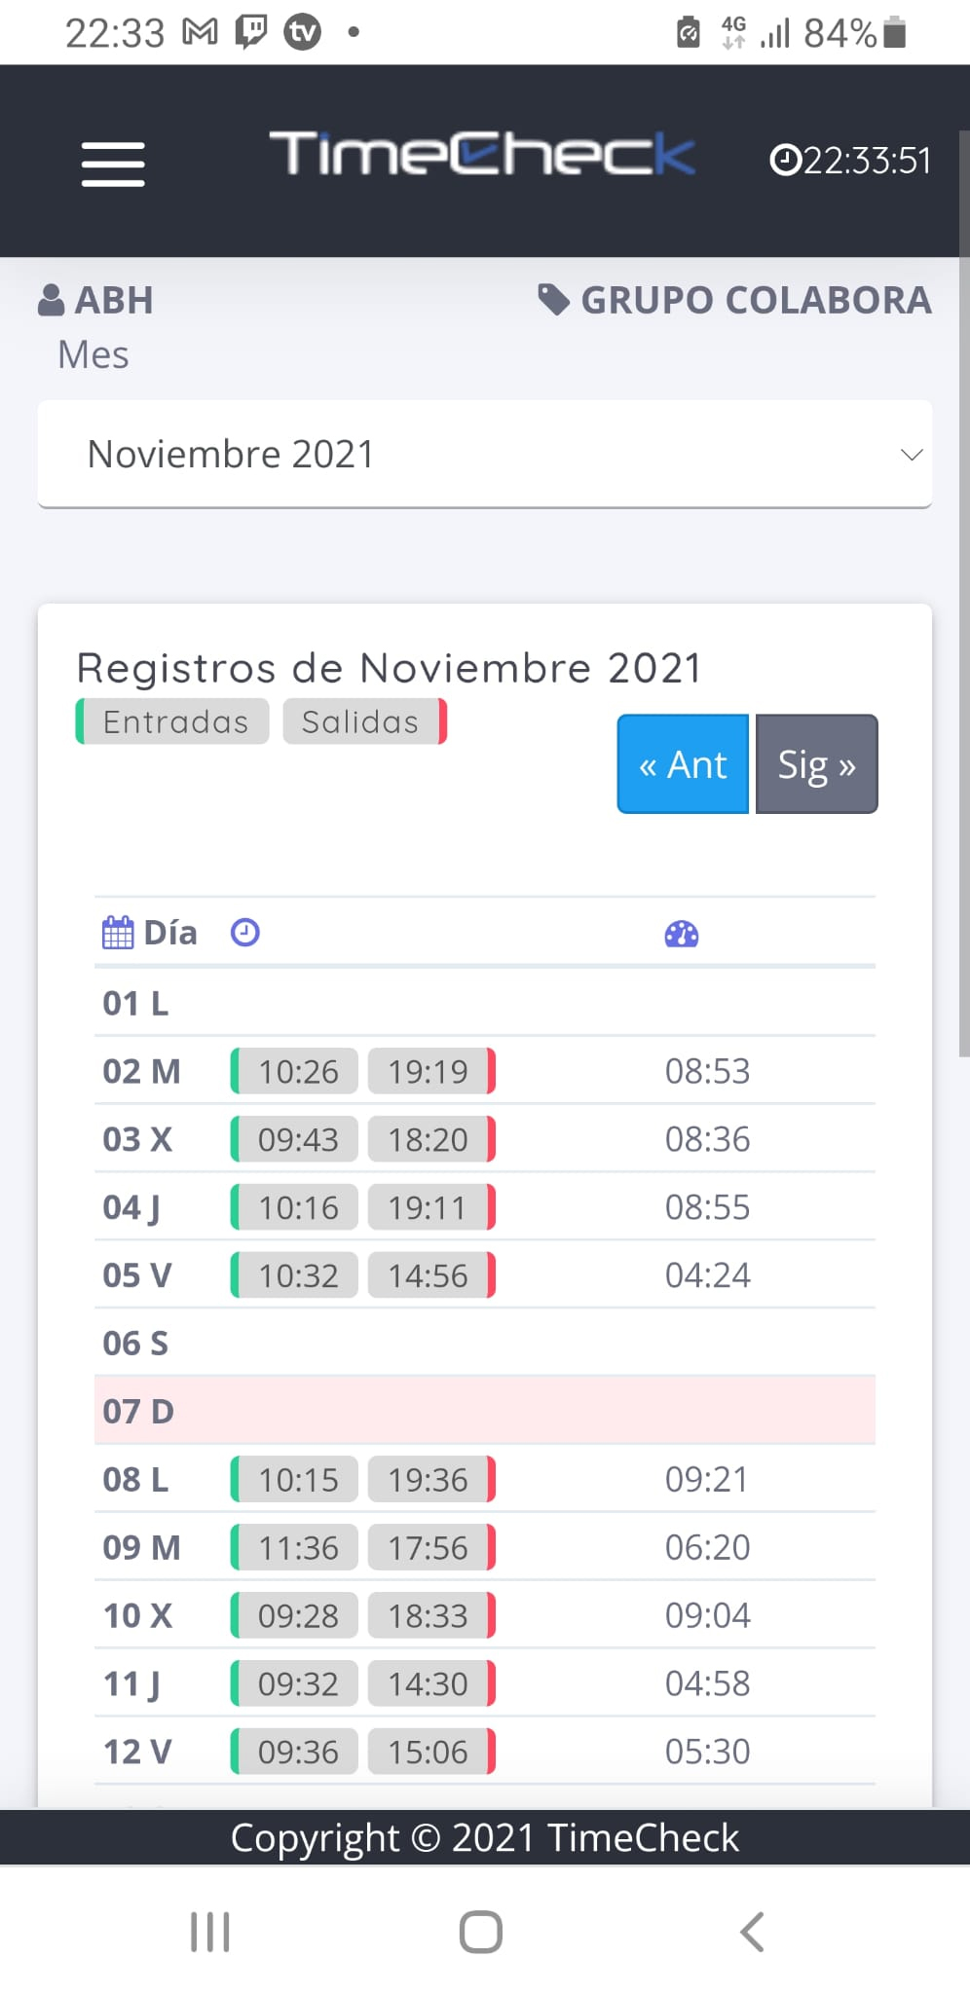Open the Noviembre 2021 month dropdown
970x1994 pixels.
pos(484,454)
